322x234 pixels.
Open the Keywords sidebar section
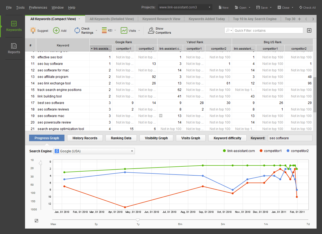coord(14,26)
